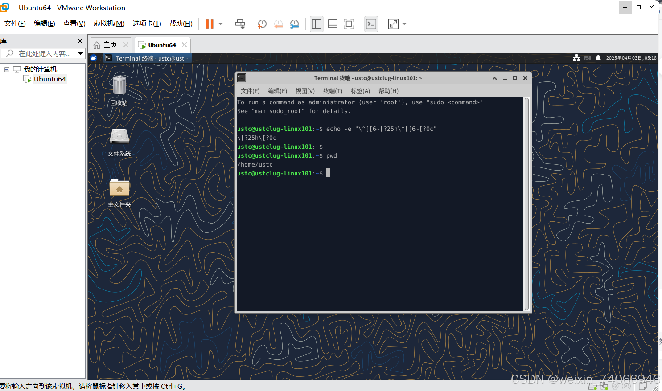Open the snapshot manager
Viewport: 662px width, 391px height.
(294, 24)
